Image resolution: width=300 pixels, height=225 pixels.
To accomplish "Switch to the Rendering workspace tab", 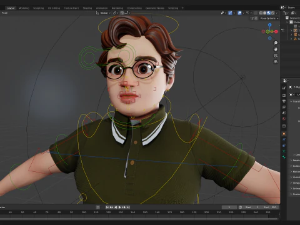I will pyautogui.click(x=117, y=8).
